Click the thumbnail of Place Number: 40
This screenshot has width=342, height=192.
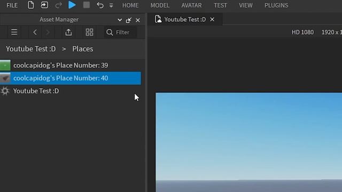click(x=5, y=78)
